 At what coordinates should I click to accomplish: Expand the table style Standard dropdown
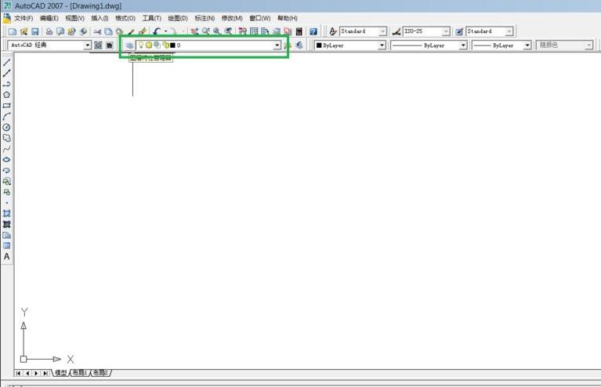(509, 31)
